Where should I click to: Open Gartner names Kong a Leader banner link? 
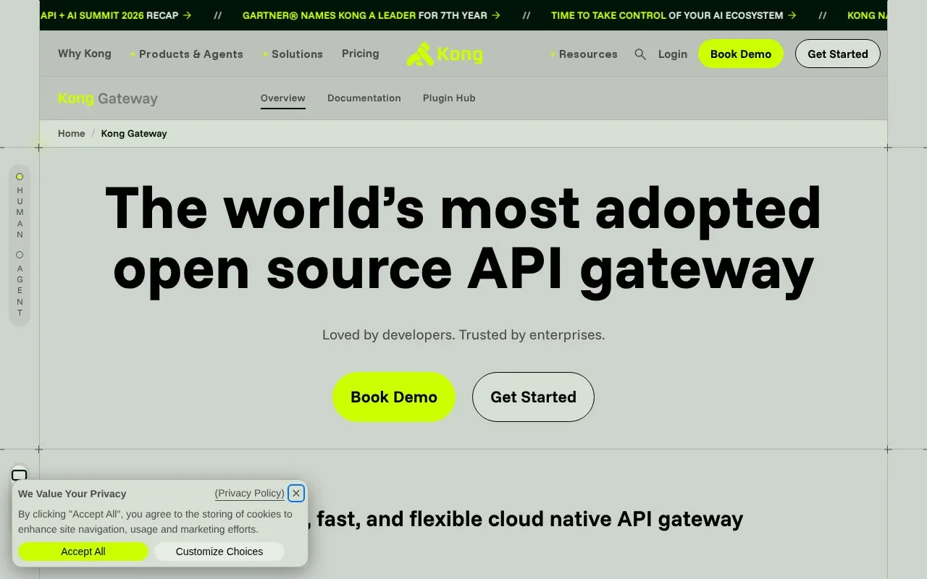pos(372,15)
